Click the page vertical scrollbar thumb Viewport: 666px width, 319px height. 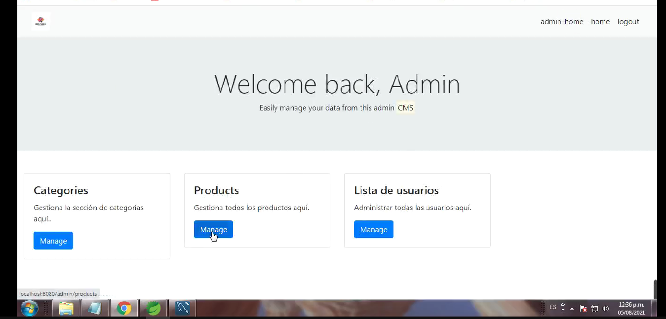point(655,289)
